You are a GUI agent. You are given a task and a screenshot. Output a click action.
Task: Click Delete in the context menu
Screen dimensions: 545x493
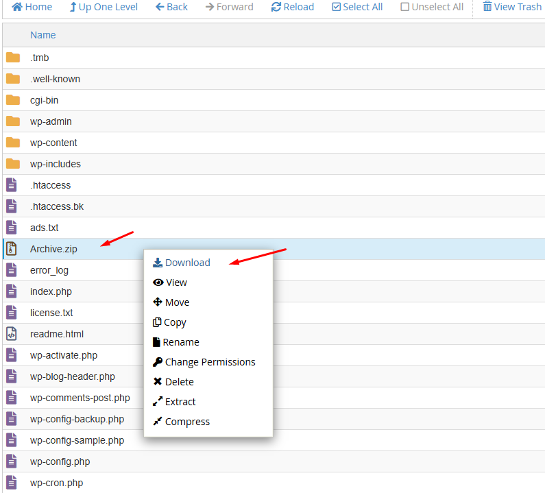tap(173, 382)
